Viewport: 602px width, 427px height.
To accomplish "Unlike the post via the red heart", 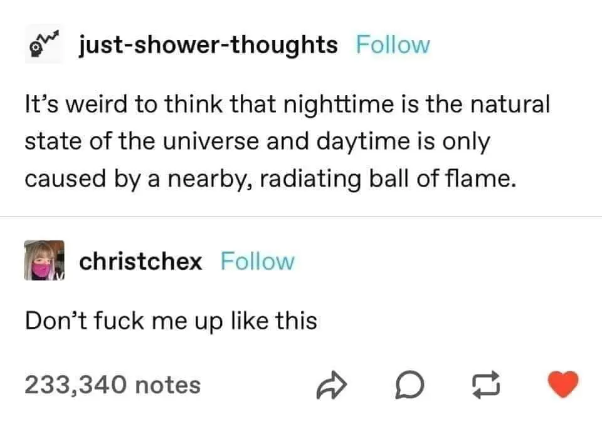I will (563, 384).
